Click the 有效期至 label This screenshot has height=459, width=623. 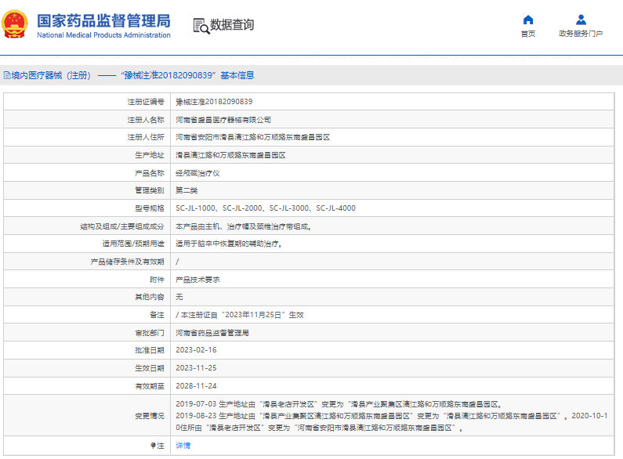coord(150,385)
